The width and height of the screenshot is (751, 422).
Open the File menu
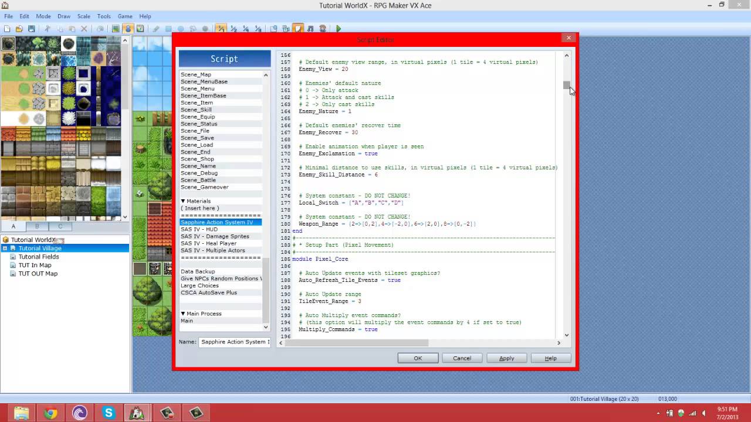pos(9,16)
